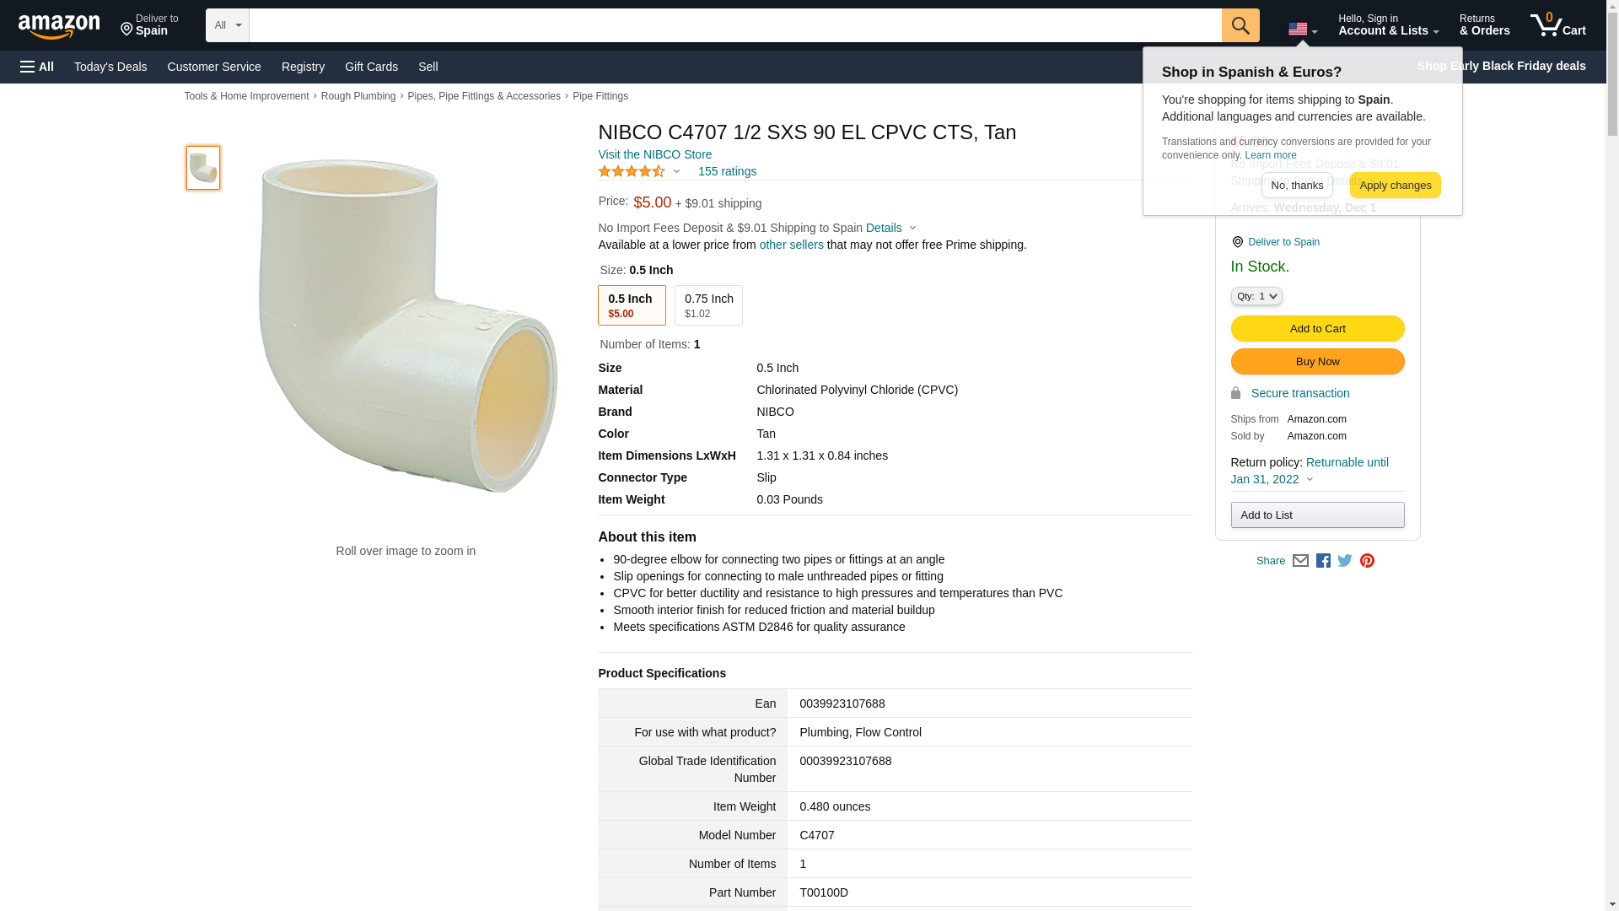This screenshot has height=911, width=1619.
Task: Click the product elbow thumbnail image
Action: click(203, 167)
